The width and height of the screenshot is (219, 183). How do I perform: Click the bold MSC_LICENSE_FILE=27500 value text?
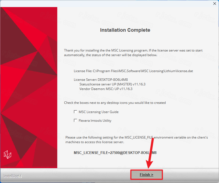click(115, 153)
